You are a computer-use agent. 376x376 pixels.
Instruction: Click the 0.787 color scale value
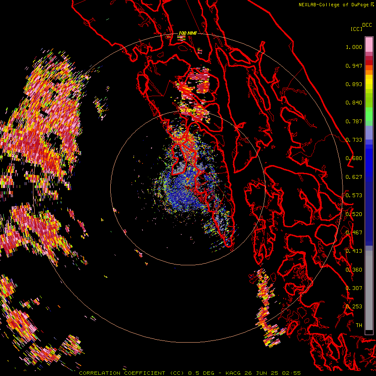tap(354, 121)
